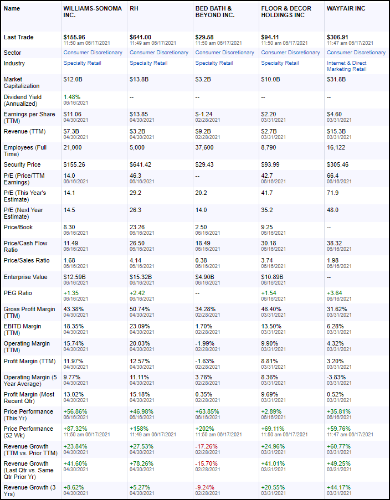The image size is (390, 500).
Task: Click the Price Performance (52 Wk) label
Action: [x=28, y=432]
